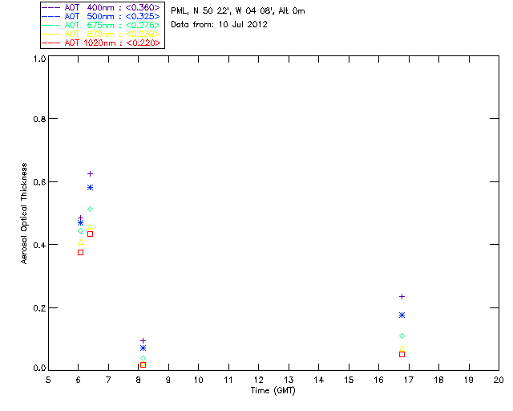Click the purple plus marker near hour 17
The height and width of the screenshot is (411, 513).
coord(402,297)
